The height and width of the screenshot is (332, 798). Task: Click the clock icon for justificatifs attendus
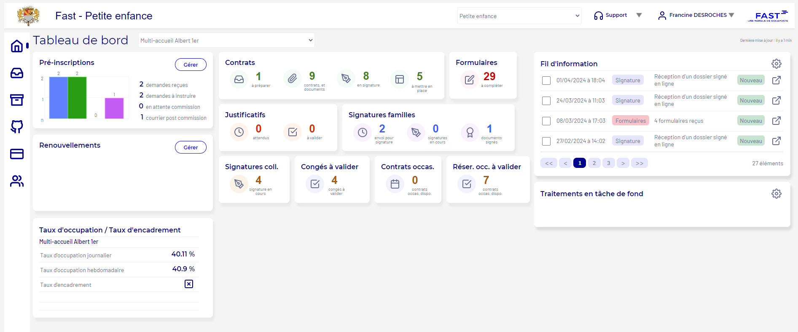(x=239, y=132)
